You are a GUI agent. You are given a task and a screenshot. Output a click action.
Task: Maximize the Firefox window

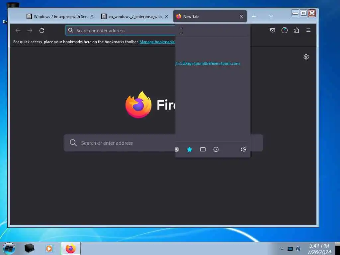(303, 13)
